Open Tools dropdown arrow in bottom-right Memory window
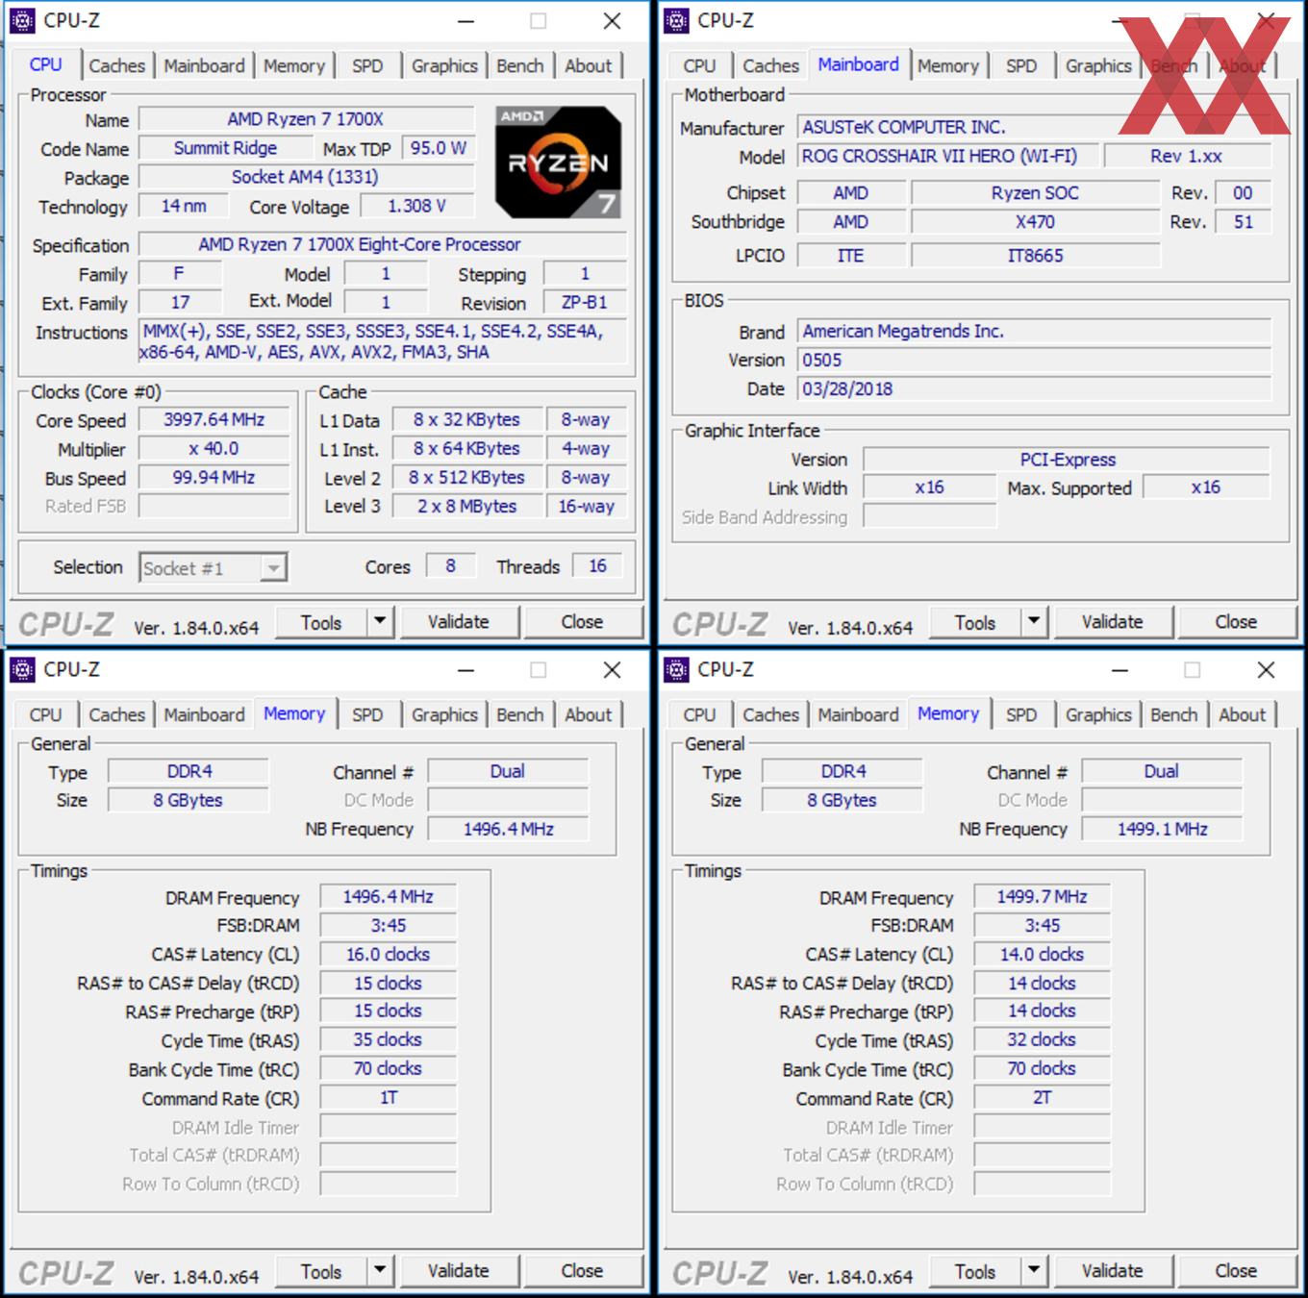This screenshot has height=1298, width=1308. tap(1034, 1271)
